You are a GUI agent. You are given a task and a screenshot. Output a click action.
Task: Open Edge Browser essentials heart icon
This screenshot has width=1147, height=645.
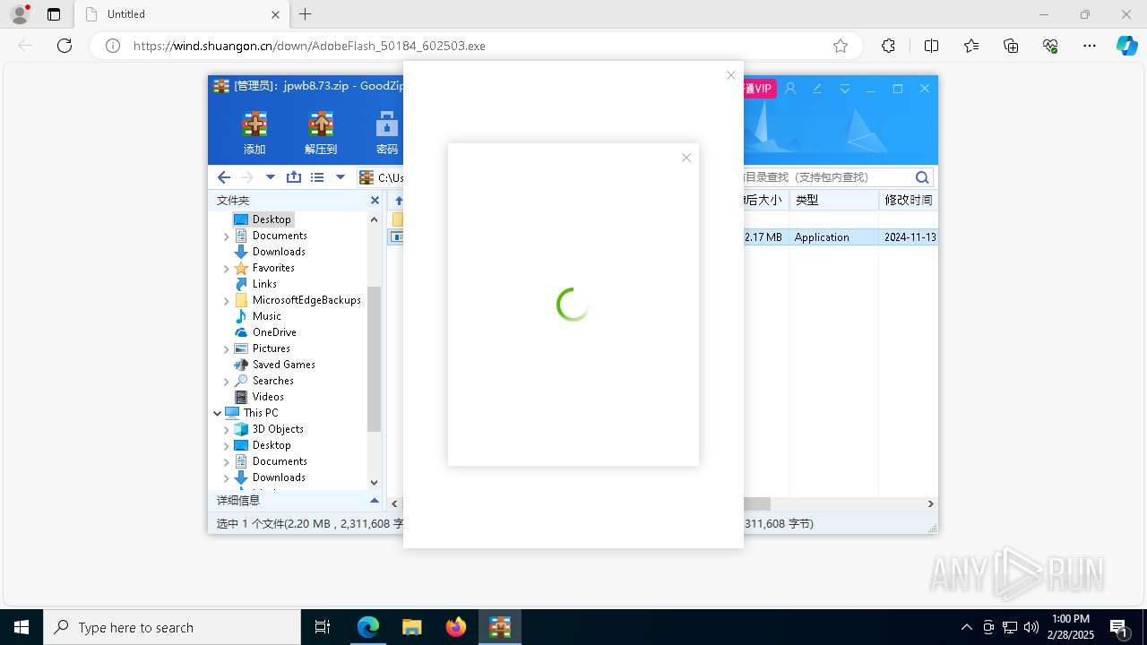(x=1050, y=46)
